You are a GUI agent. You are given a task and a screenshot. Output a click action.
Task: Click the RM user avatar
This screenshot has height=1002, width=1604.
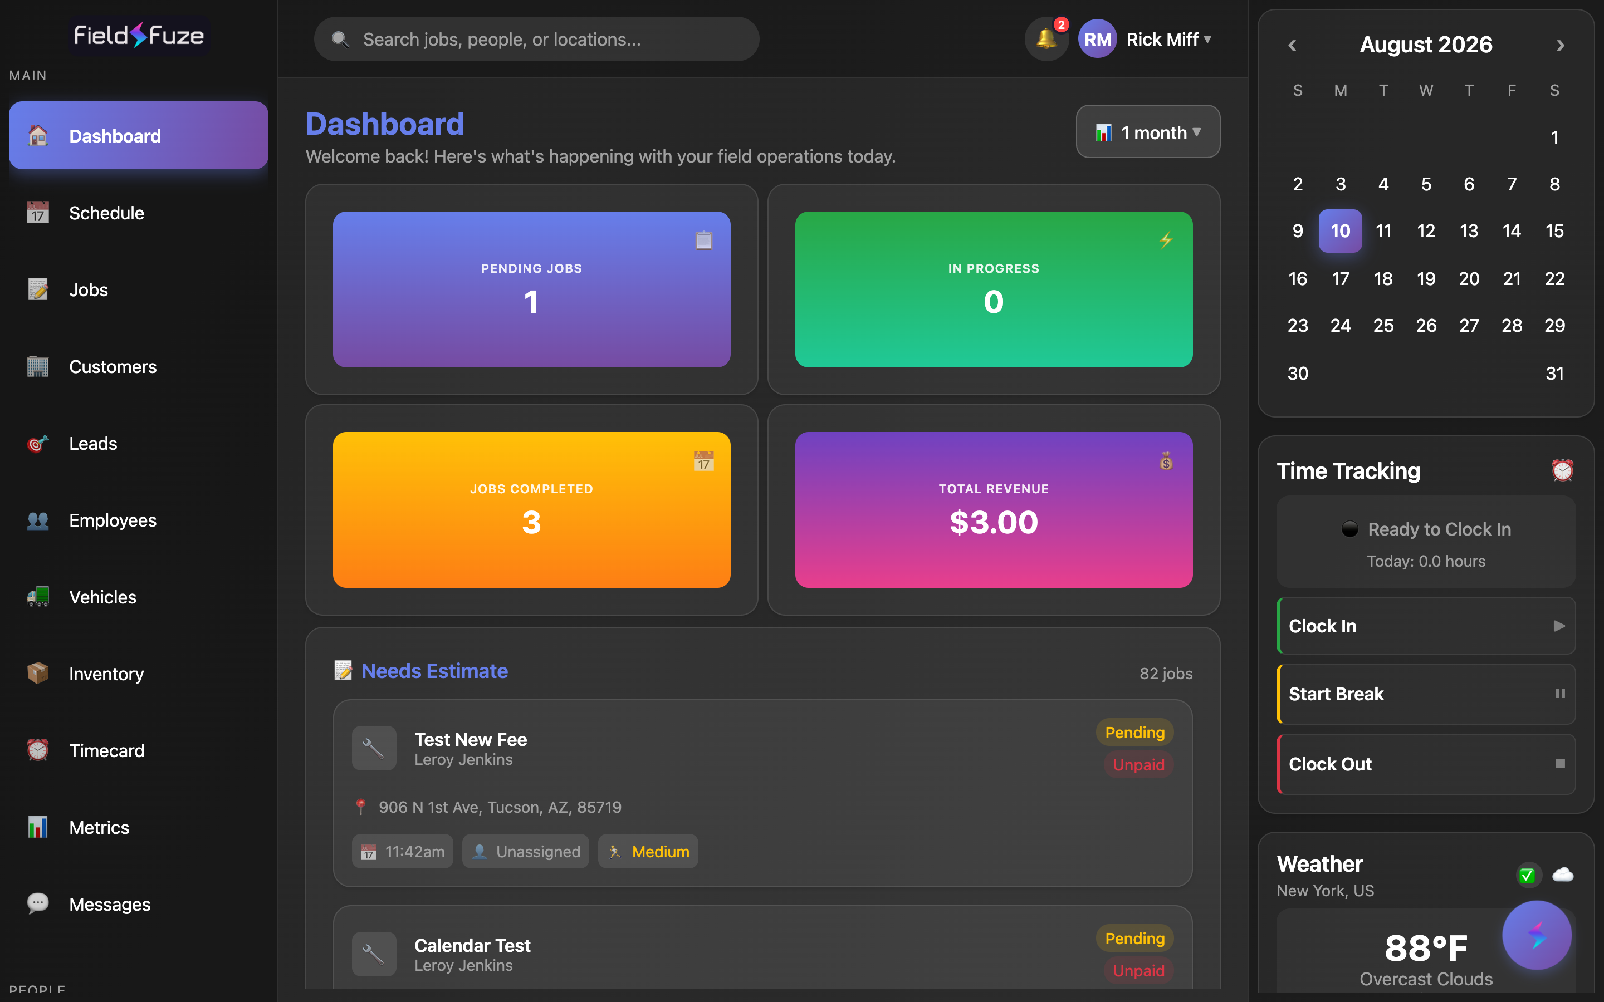1098,39
